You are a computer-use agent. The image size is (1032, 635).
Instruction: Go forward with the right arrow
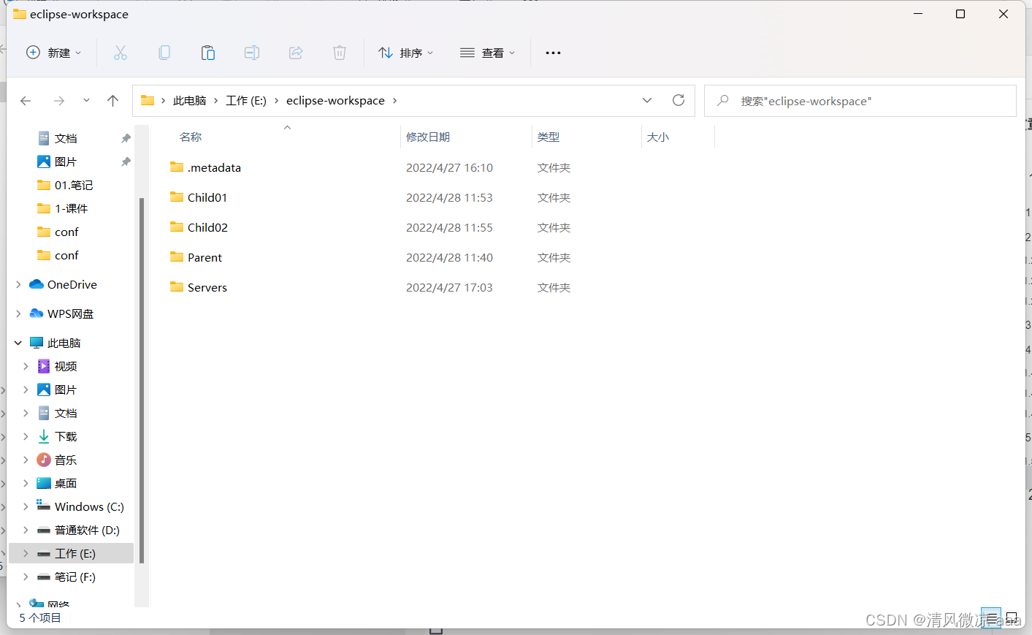[59, 101]
